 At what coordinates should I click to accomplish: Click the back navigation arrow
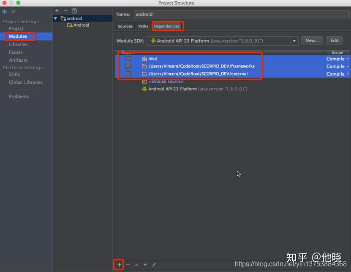point(5,11)
